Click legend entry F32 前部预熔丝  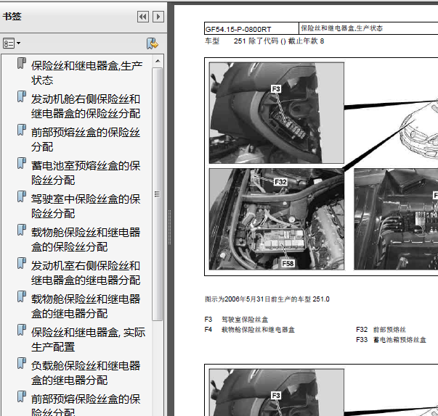(381, 330)
